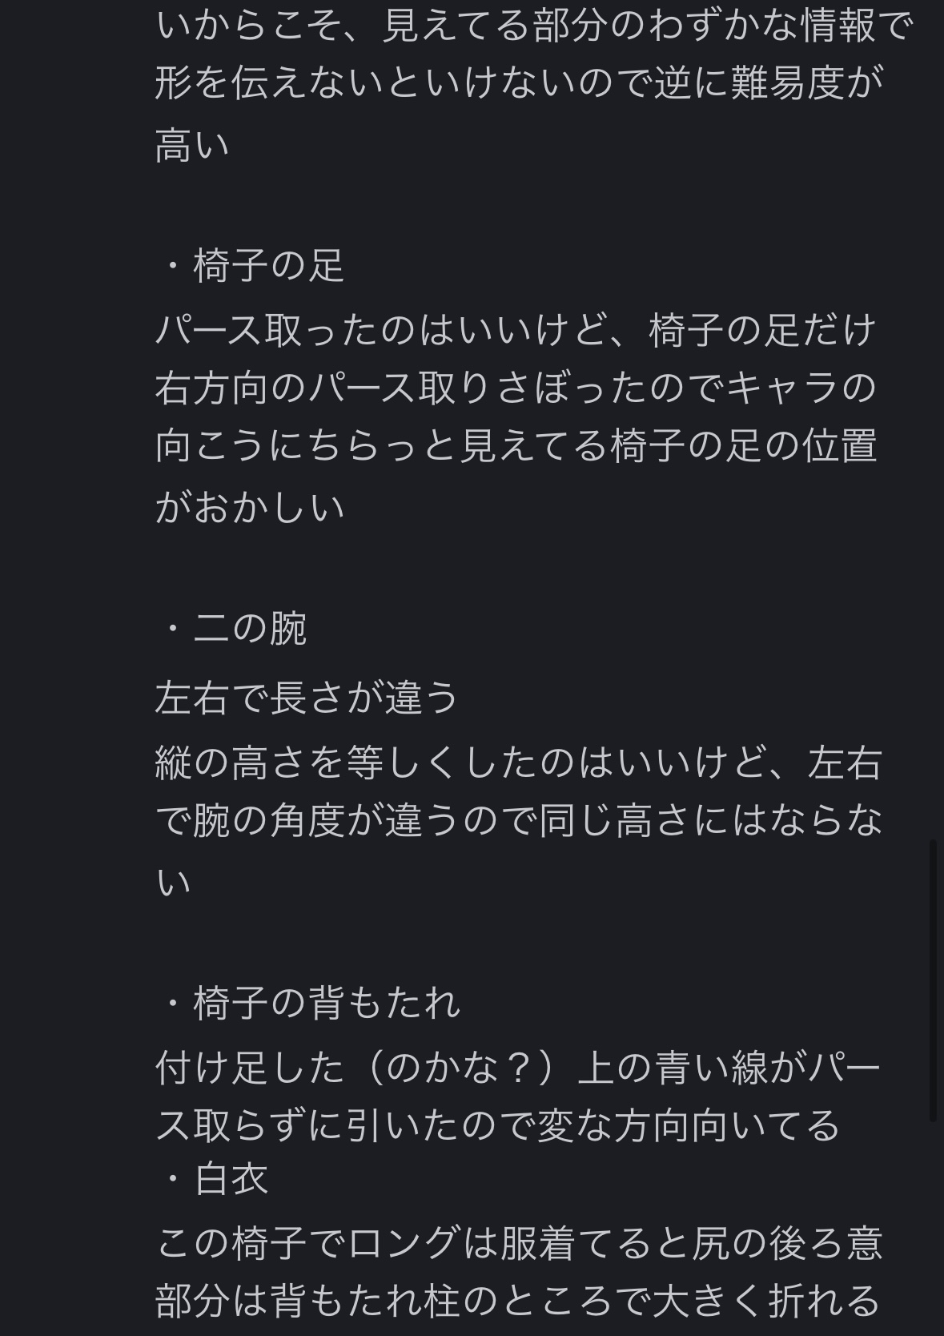Click the line starting 'パース取ったのはいいけど'

tap(516, 330)
